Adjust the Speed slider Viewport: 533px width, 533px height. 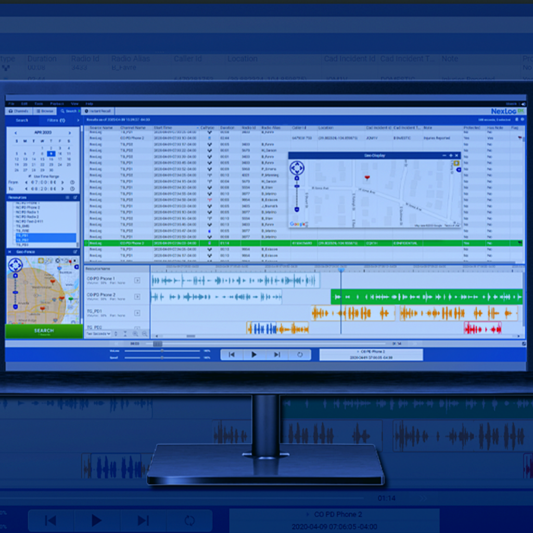click(x=162, y=358)
